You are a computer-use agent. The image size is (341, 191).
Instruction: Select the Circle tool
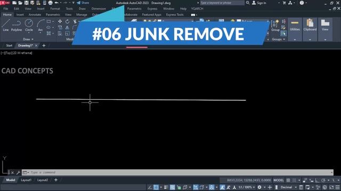click(29, 25)
